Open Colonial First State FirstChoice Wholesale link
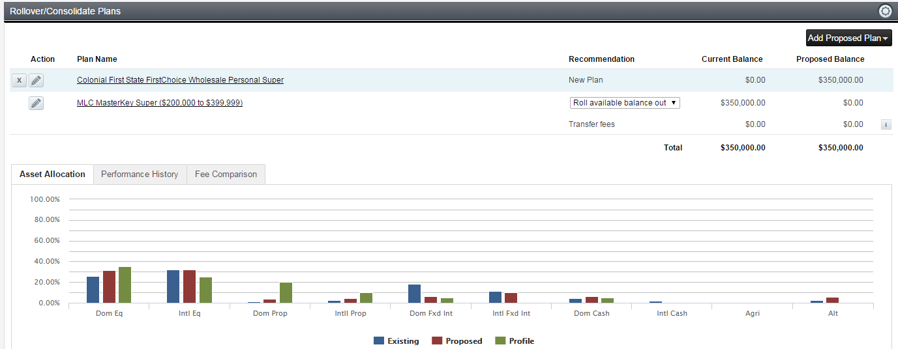 180,80
